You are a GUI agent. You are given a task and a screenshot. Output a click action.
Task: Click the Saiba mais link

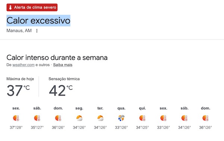(x=63, y=65)
